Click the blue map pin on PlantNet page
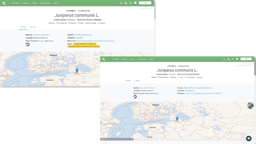 click(77, 70)
